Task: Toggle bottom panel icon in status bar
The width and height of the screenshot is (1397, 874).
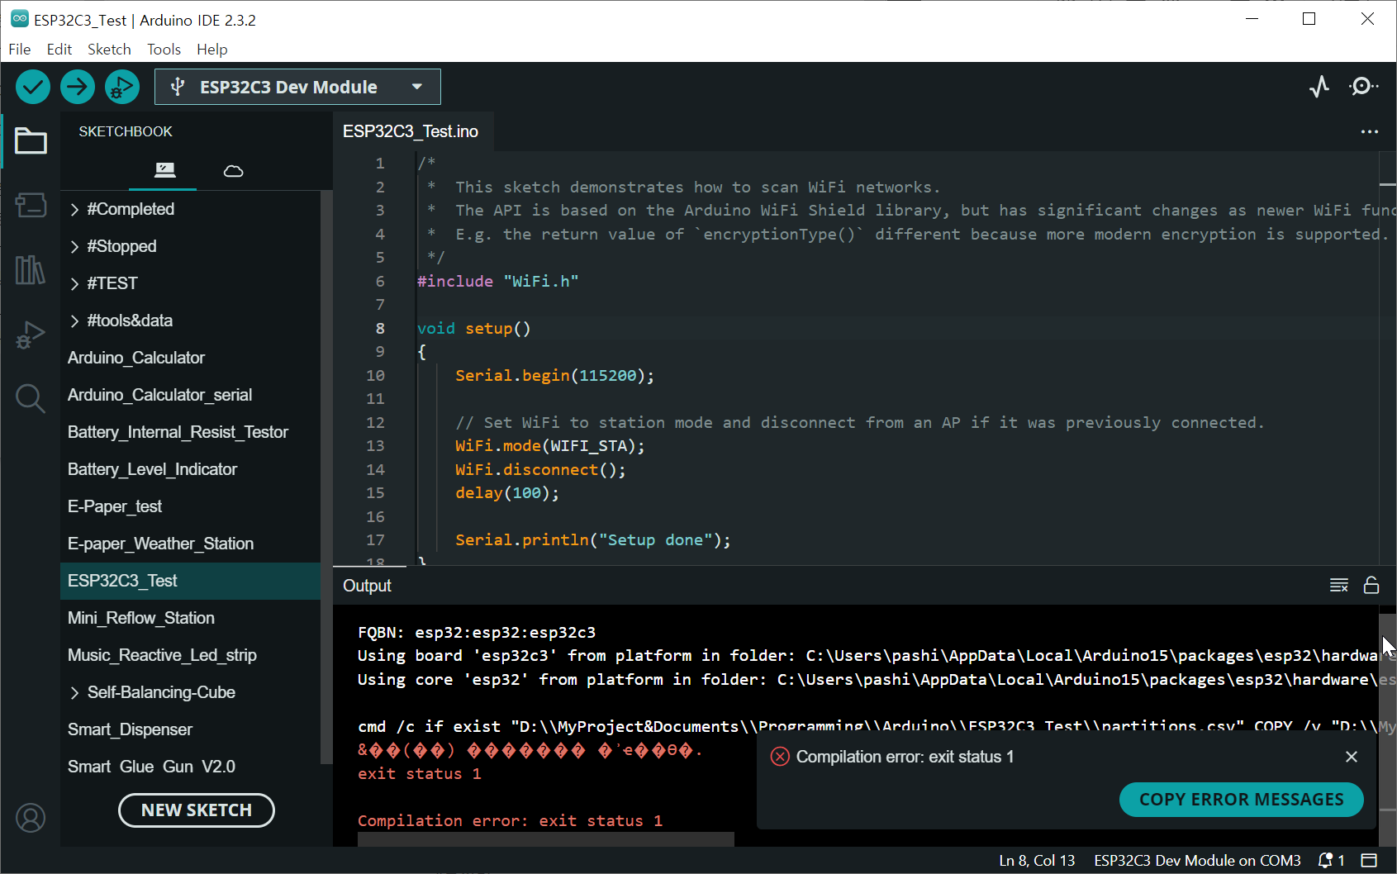Action: [x=1370, y=860]
